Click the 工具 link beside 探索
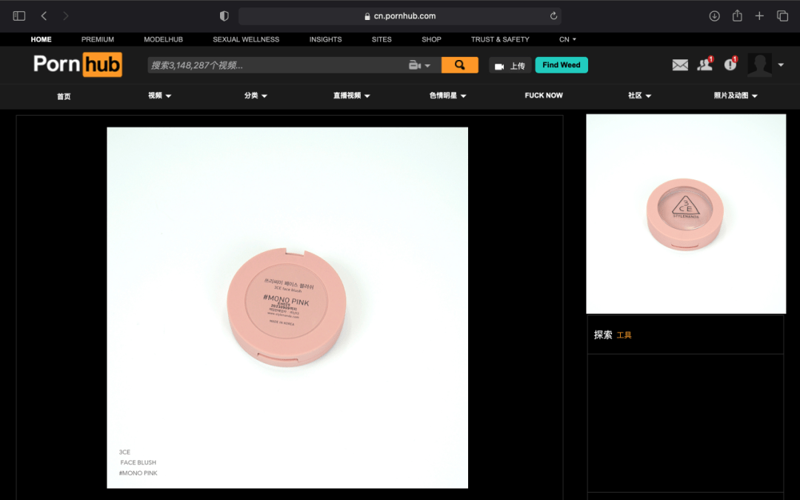The height and width of the screenshot is (500, 800). [x=624, y=336]
